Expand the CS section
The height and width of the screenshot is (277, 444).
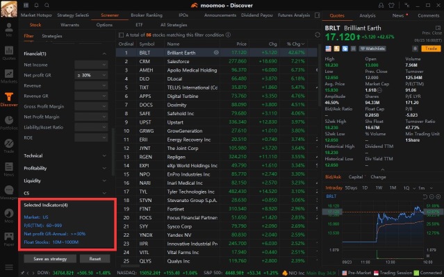point(104,193)
